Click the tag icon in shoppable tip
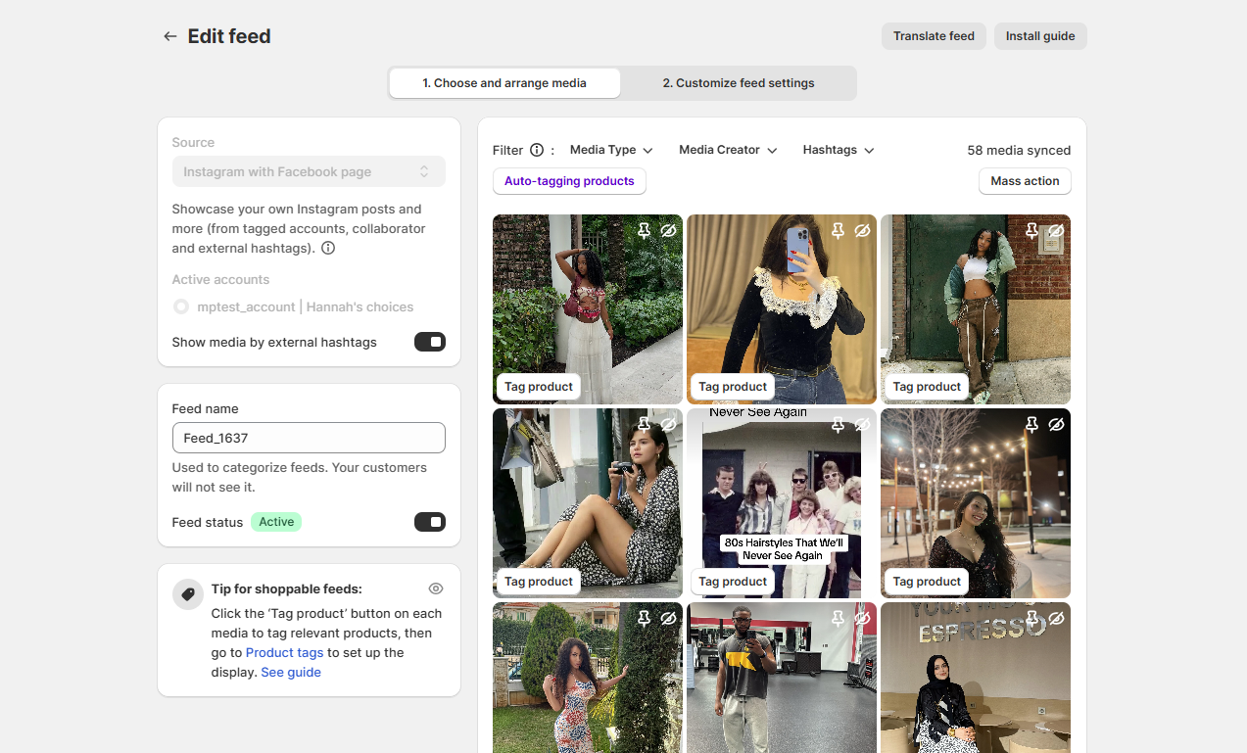The height and width of the screenshot is (753, 1247). click(x=187, y=594)
